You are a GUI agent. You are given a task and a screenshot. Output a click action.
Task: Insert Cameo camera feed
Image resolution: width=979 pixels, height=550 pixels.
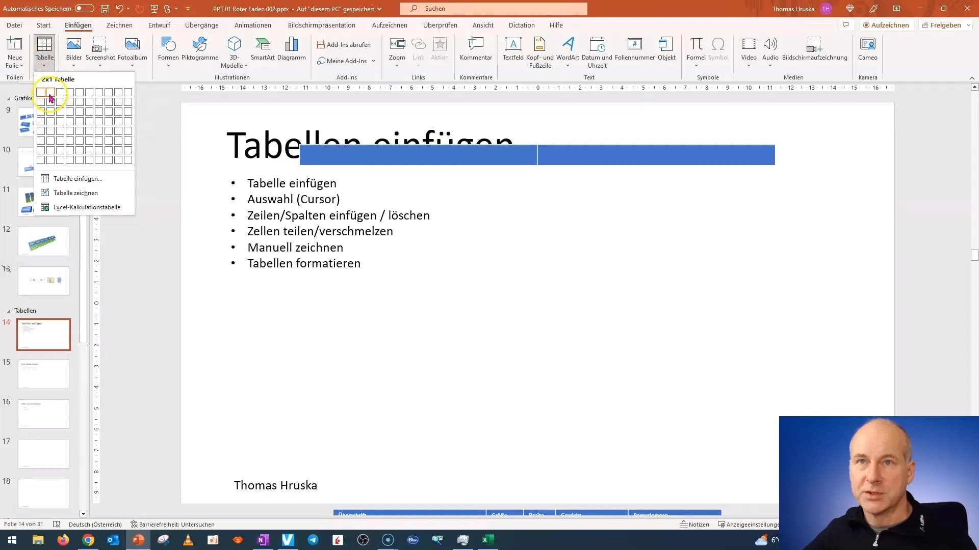pyautogui.click(x=867, y=49)
